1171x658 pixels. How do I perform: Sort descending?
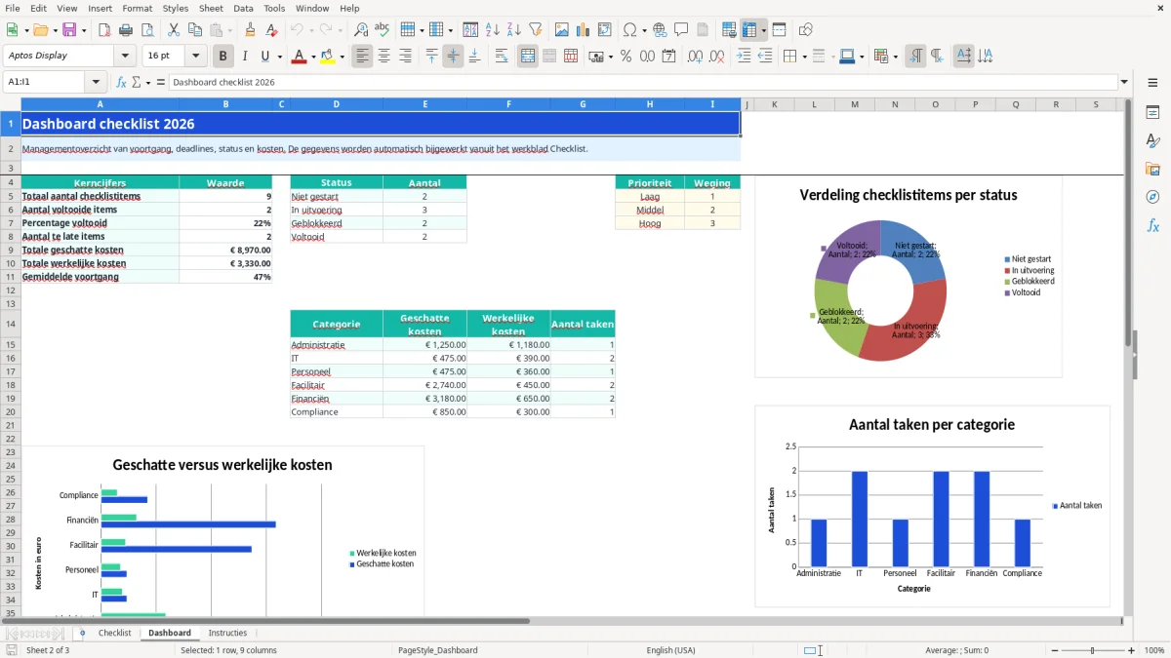[513, 30]
